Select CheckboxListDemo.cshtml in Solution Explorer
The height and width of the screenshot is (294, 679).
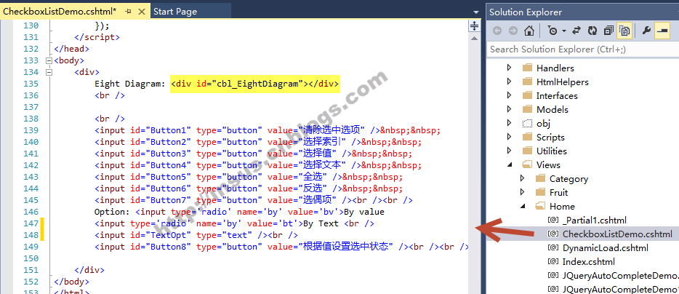[617, 234]
